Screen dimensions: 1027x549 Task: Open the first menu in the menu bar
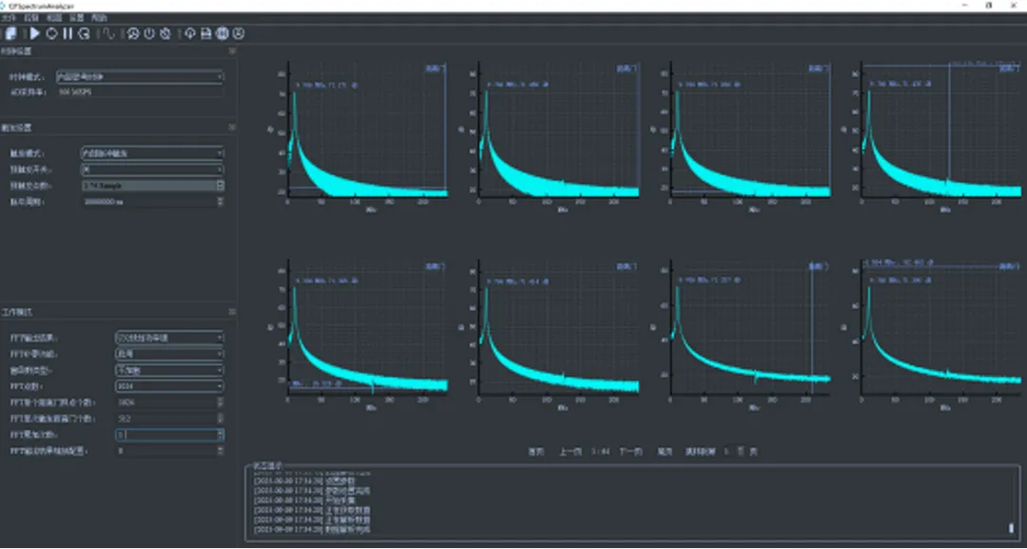point(9,18)
